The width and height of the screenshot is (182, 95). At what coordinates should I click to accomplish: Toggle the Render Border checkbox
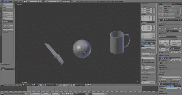(x=142, y=75)
